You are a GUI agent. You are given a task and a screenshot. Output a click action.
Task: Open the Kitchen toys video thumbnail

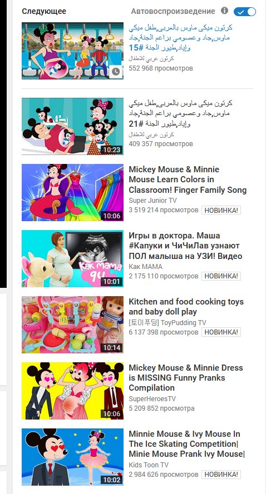pyautogui.click(x=72, y=325)
